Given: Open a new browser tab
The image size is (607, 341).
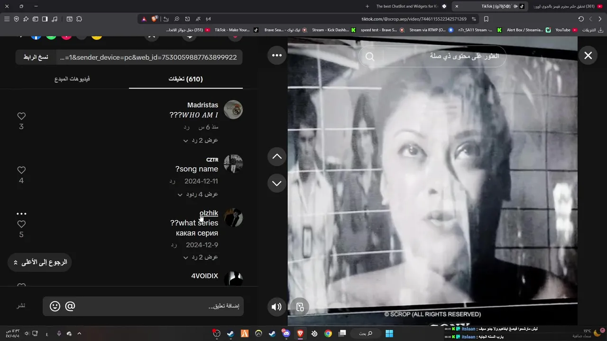Looking at the screenshot, I should [x=367, y=6].
